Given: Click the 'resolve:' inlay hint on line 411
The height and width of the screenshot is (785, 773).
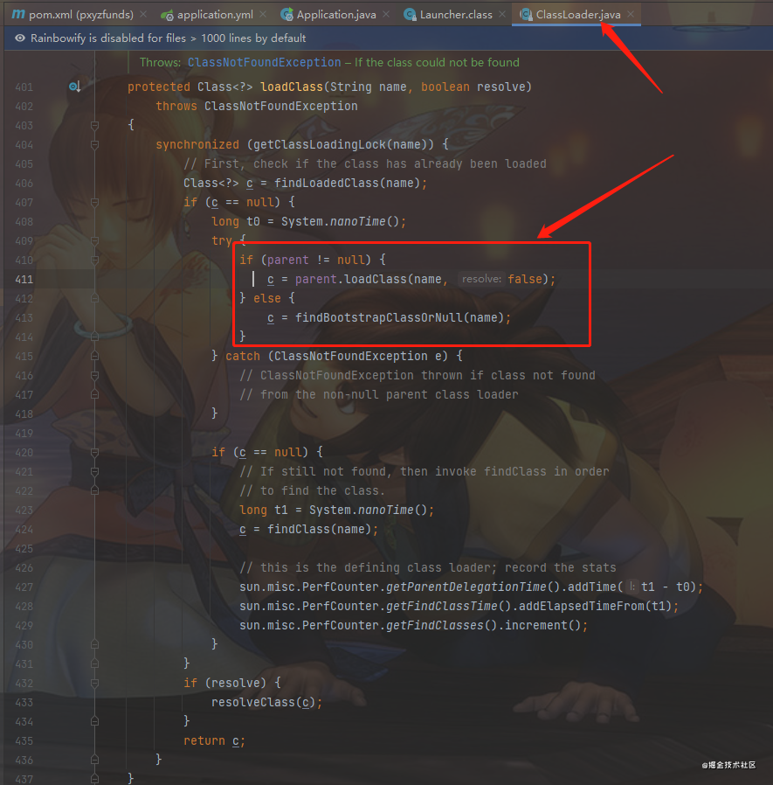Looking at the screenshot, I should point(481,279).
